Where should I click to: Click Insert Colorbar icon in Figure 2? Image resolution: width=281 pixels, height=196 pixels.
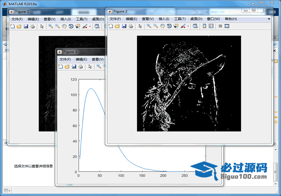(x=204, y=26)
